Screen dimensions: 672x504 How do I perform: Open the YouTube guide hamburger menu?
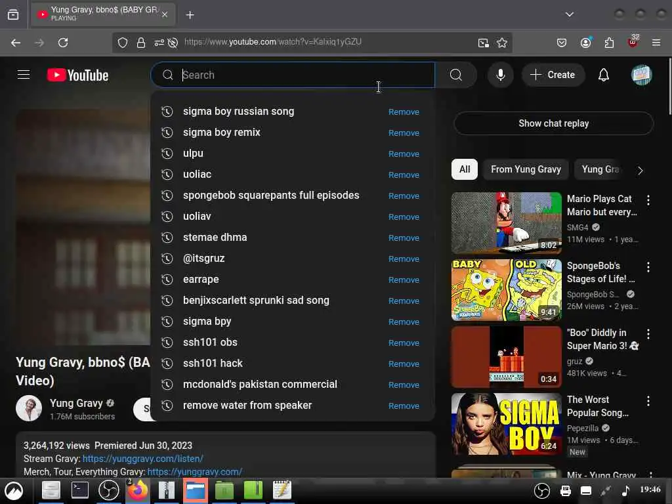pyautogui.click(x=24, y=75)
